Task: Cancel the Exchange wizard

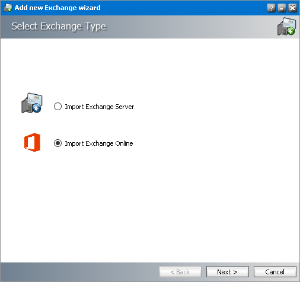Action: 275,272
